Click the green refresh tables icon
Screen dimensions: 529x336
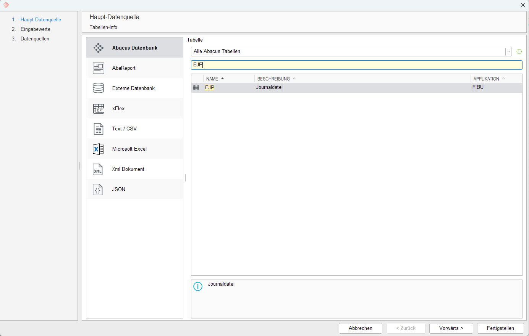click(519, 51)
